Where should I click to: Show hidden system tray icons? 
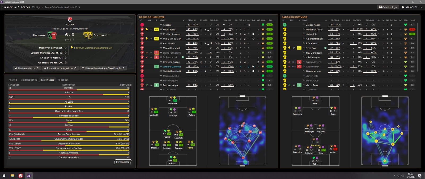point(395,176)
